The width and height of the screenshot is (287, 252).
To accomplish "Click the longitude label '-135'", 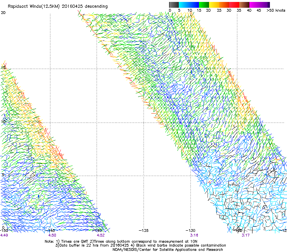I will 143,230.
